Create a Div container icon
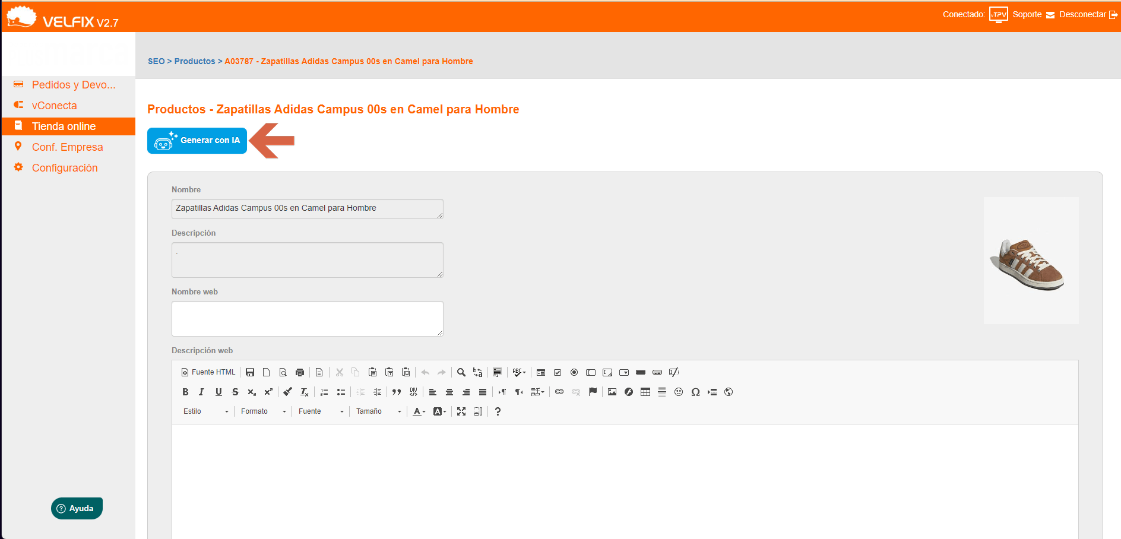This screenshot has height=539, width=1121. coord(413,392)
